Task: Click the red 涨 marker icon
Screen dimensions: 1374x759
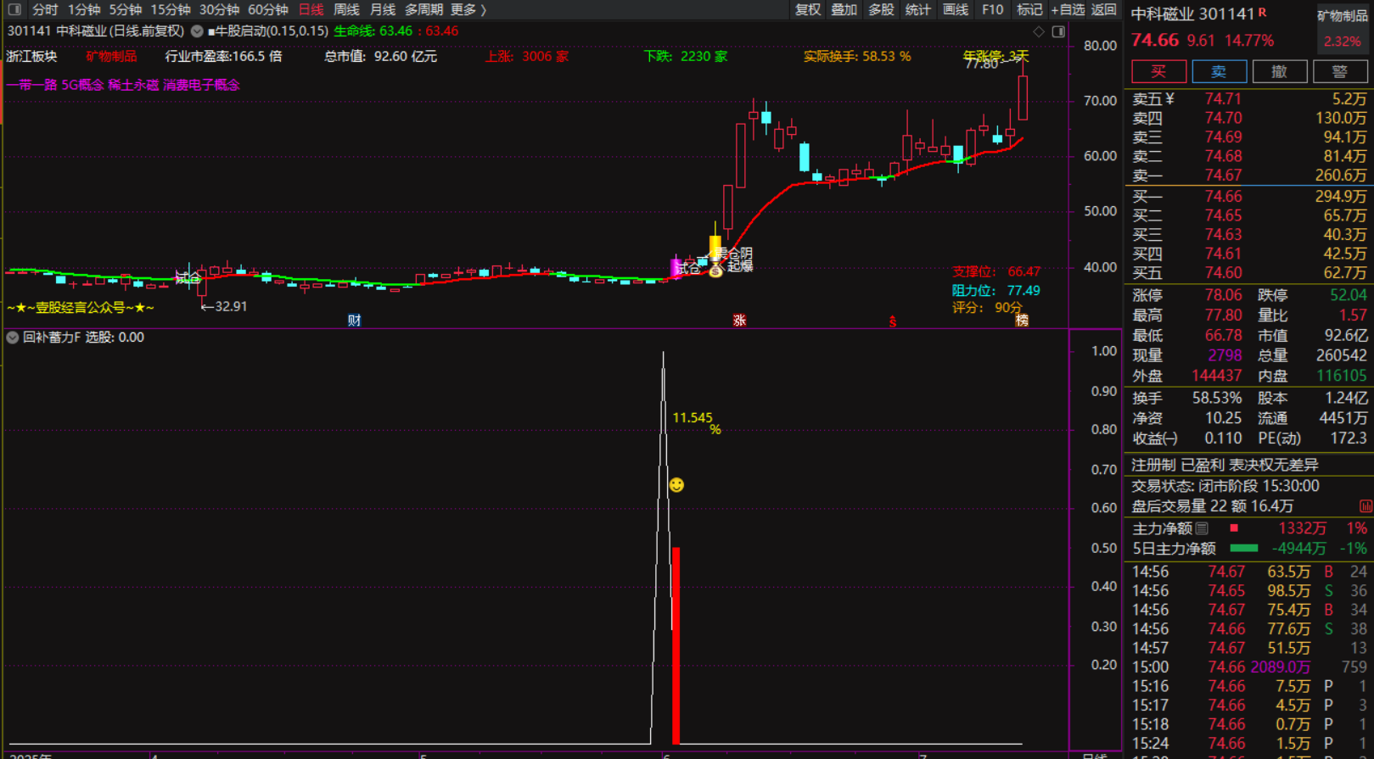Action: point(739,321)
